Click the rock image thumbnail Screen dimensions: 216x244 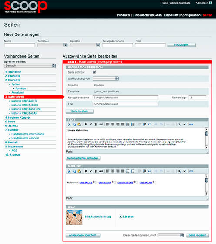click(x=74, y=217)
